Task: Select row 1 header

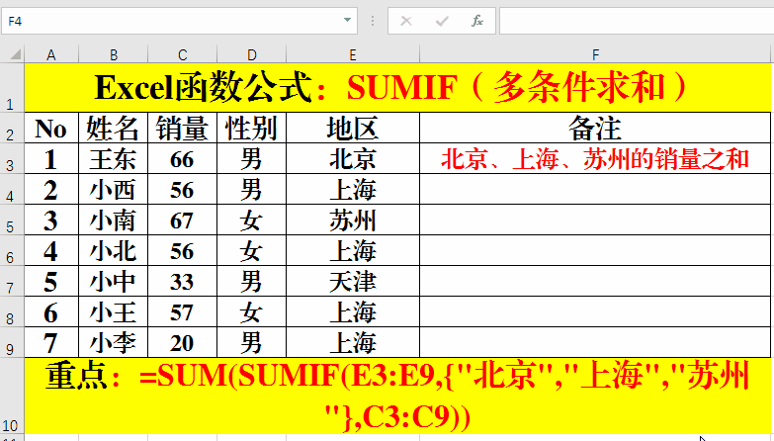Action: (x=12, y=88)
